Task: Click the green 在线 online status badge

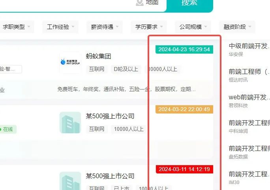Action: [x=8, y=129]
